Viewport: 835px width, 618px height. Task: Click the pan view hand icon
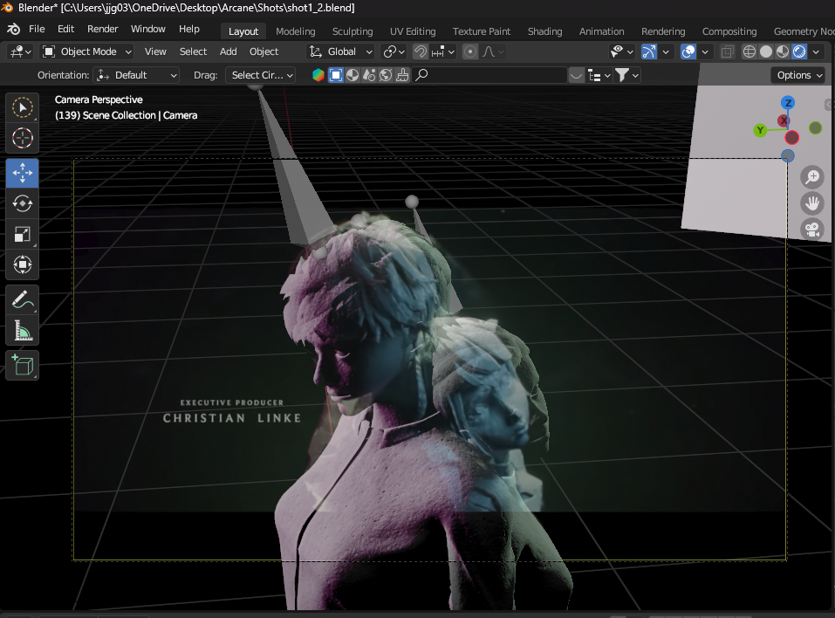tap(812, 203)
